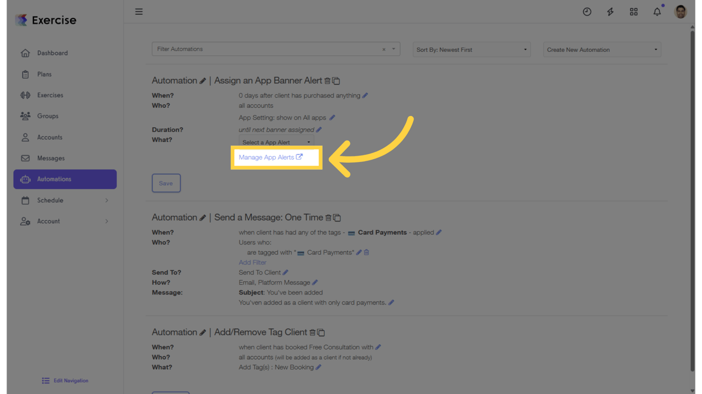The height and width of the screenshot is (394, 702).
Task: Toggle the hamburger sidebar menu
Action: 139,12
